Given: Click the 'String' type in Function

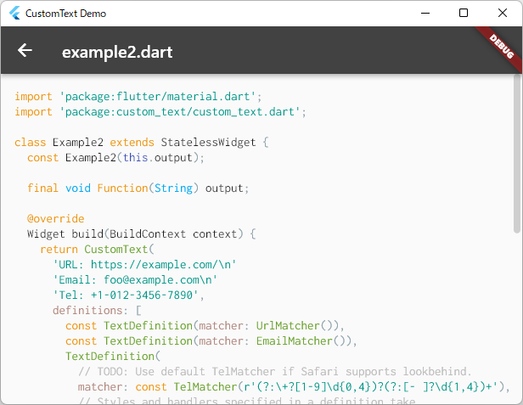Looking at the screenshot, I should point(173,188).
